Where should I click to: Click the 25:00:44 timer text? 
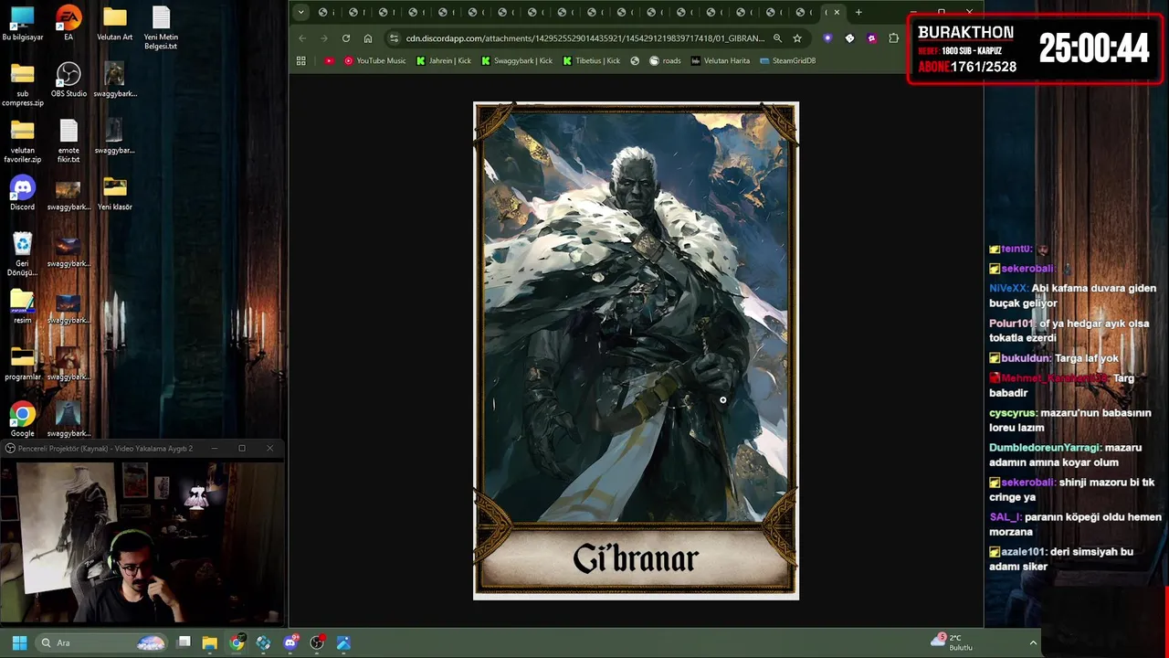tap(1094, 48)
